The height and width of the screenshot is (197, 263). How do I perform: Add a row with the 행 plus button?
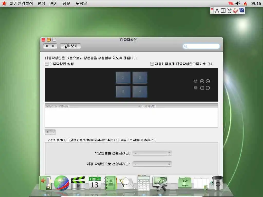pos(202,81)
